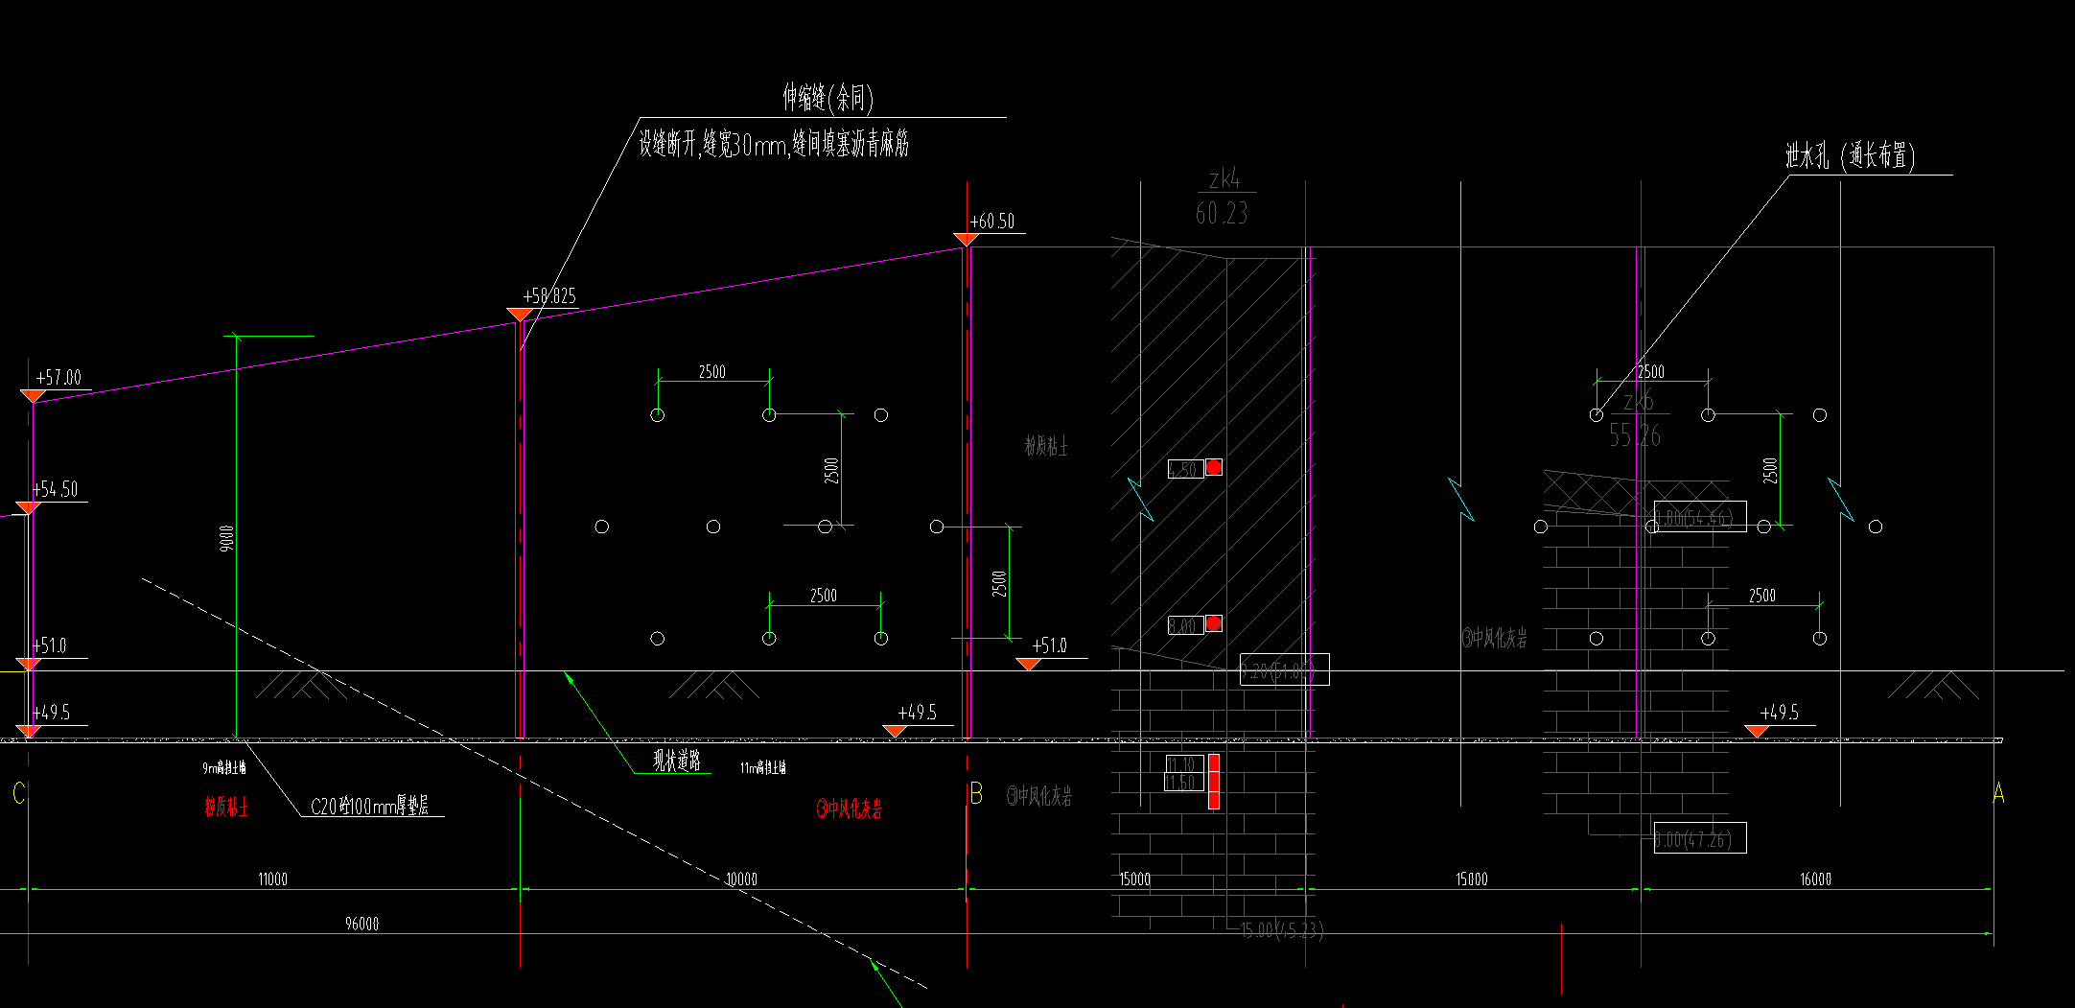The image size is (2075, 1008).
Task: Select the orange triangle marker at '+57.00'
Action: (x=33, y=396)
